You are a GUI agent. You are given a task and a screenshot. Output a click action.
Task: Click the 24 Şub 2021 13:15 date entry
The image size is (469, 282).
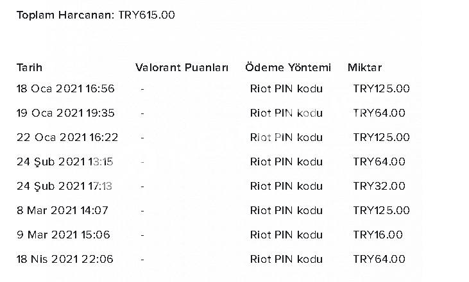pyautogui.click(x=65, y=162)
